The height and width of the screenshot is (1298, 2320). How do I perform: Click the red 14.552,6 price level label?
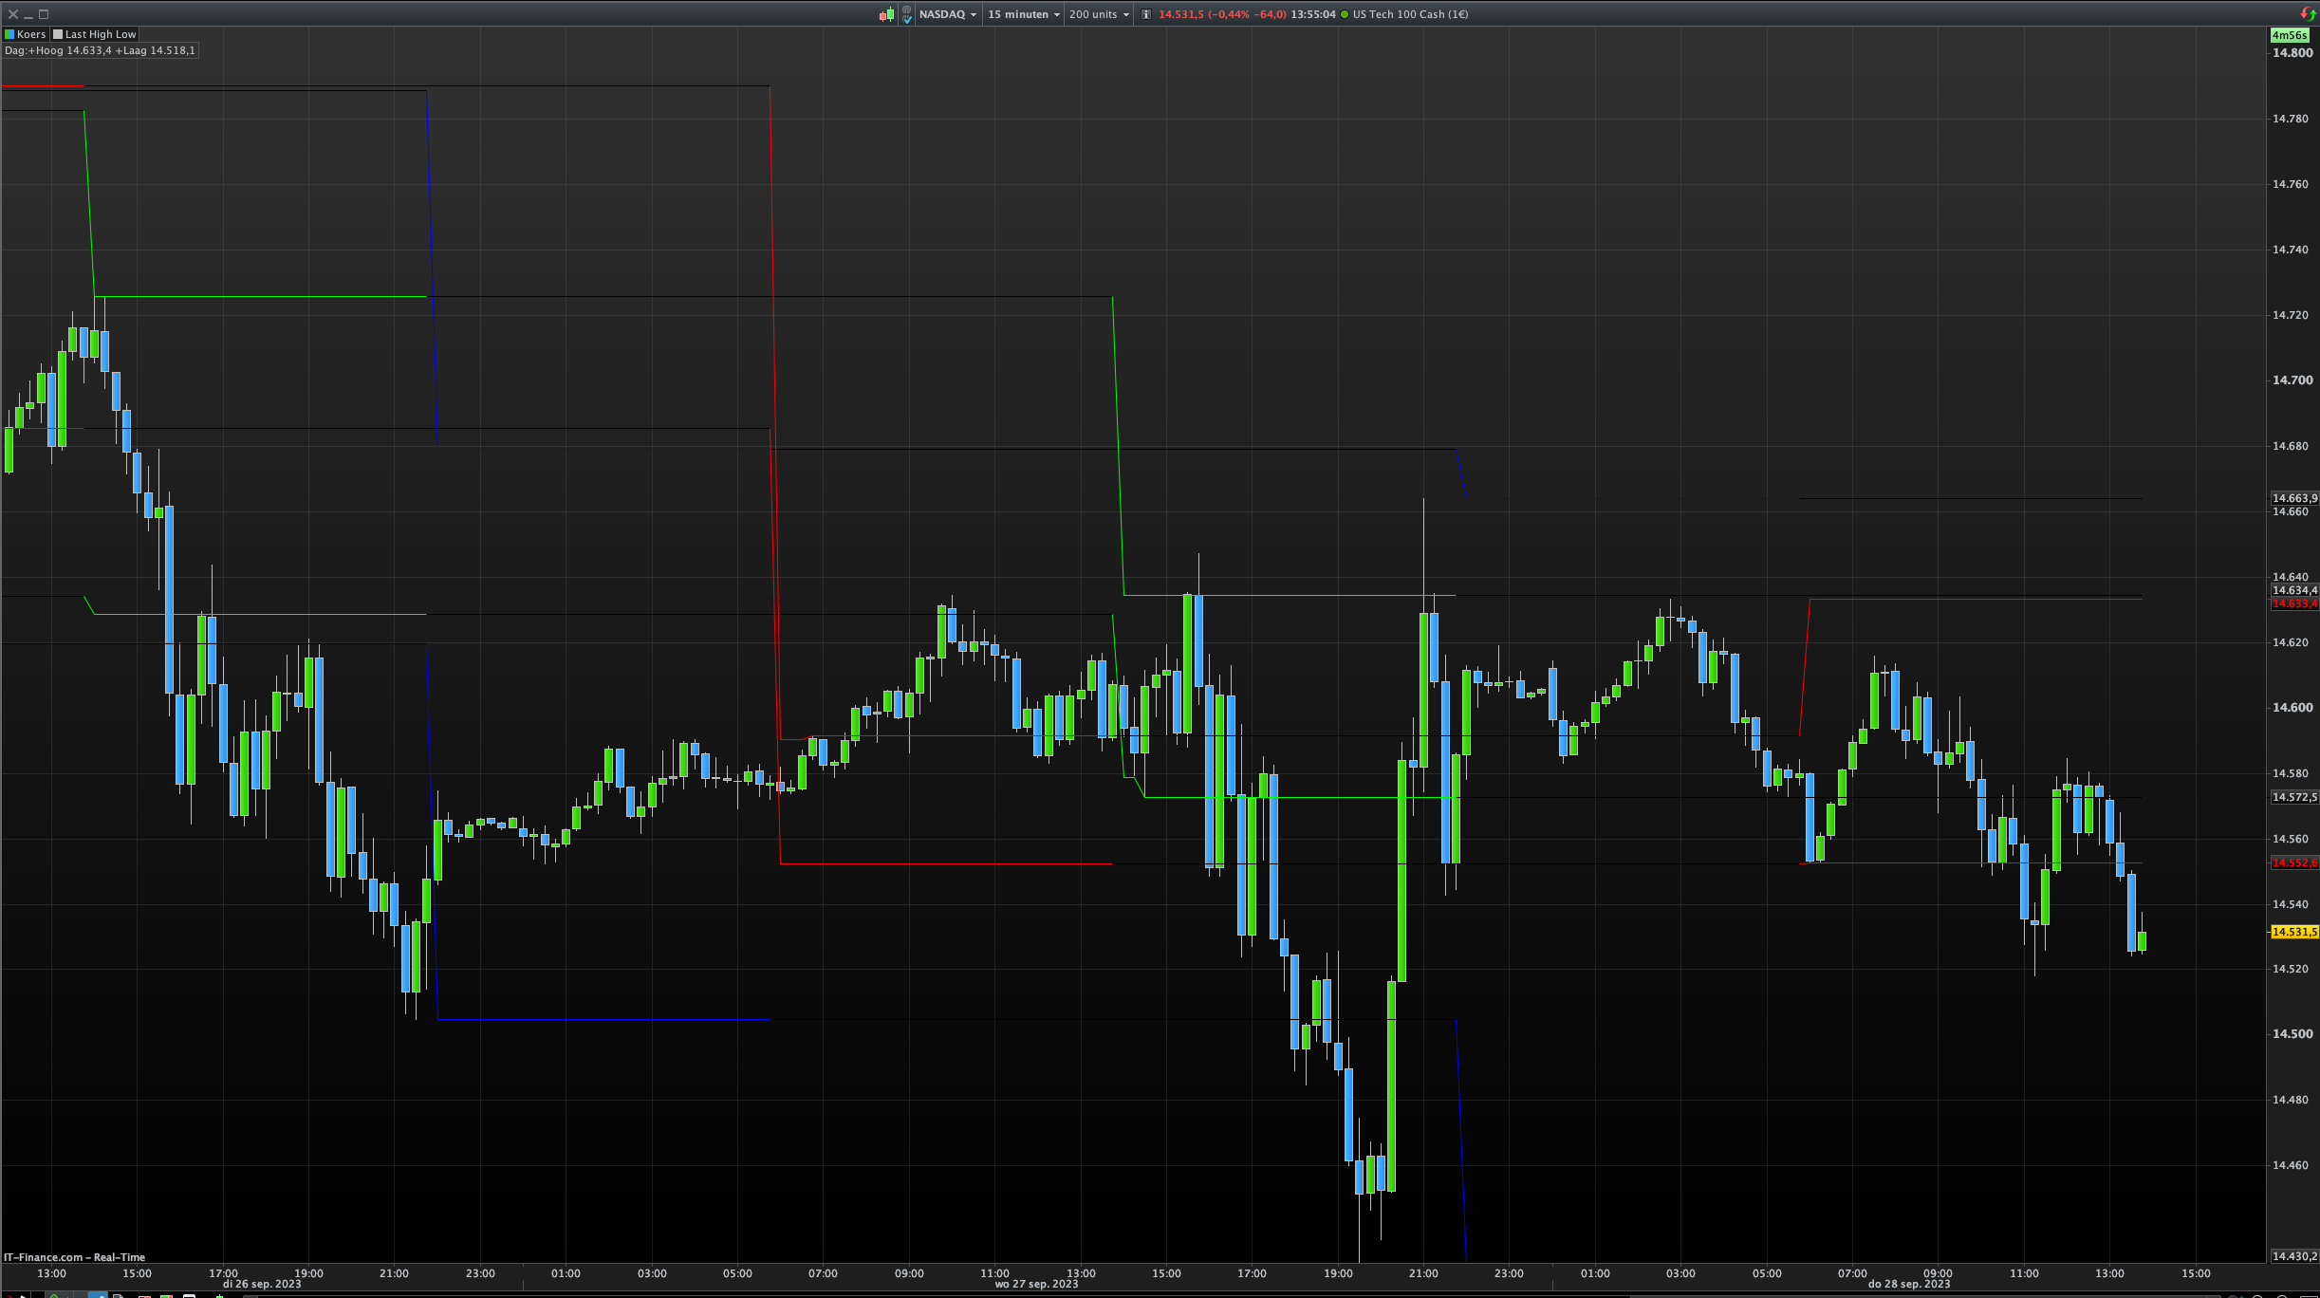pos(2293,862)
